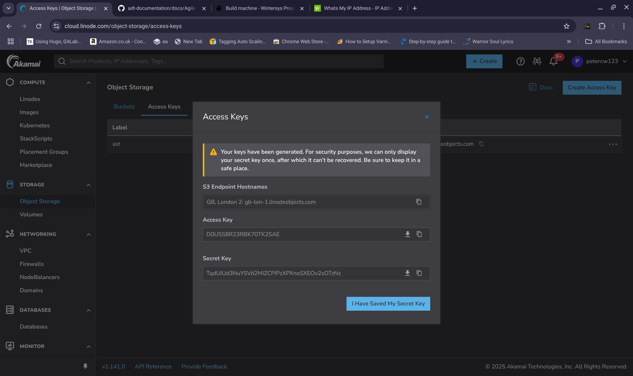This screenshot has width=633, height=376.
Task: Download the Secret Key file
Action: tap(407, 273)
